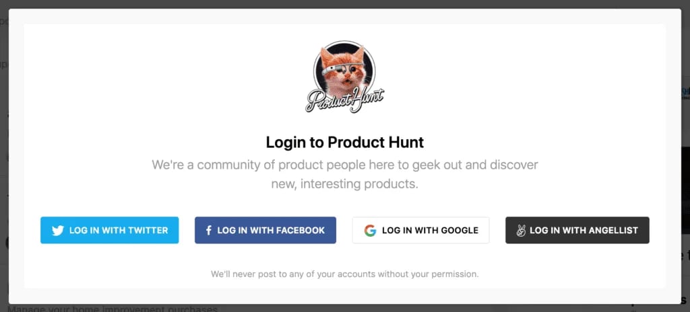Image resolution: width=690 pixels, height=312 pixels.
Task: Click the Twitter bird icon
Action: point(58,230)
